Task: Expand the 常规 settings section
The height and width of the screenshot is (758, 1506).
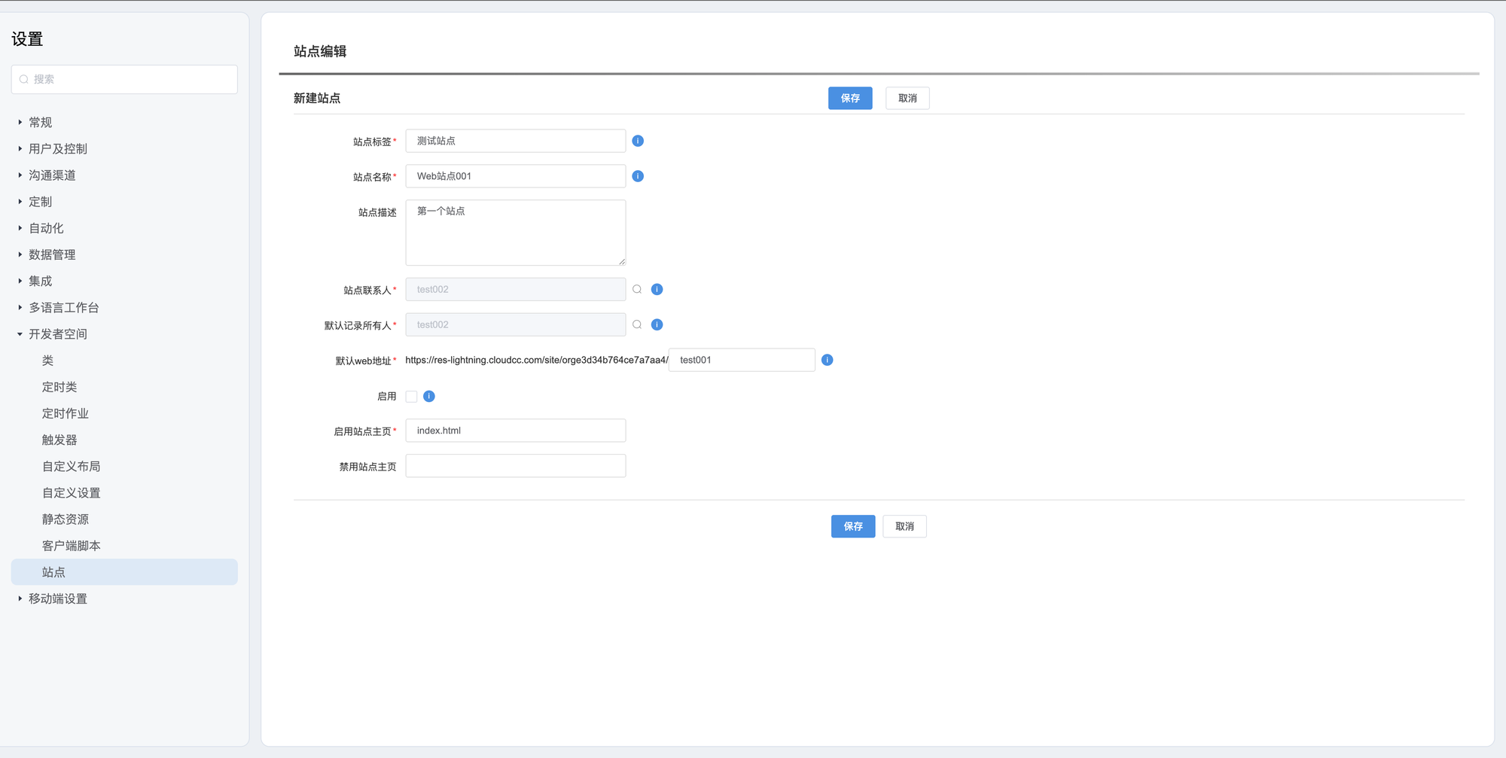Action: [x=40, y=122]
